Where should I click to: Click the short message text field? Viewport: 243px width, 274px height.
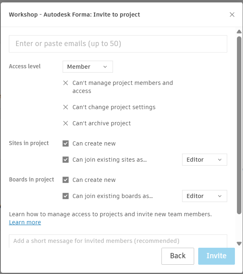118,241
